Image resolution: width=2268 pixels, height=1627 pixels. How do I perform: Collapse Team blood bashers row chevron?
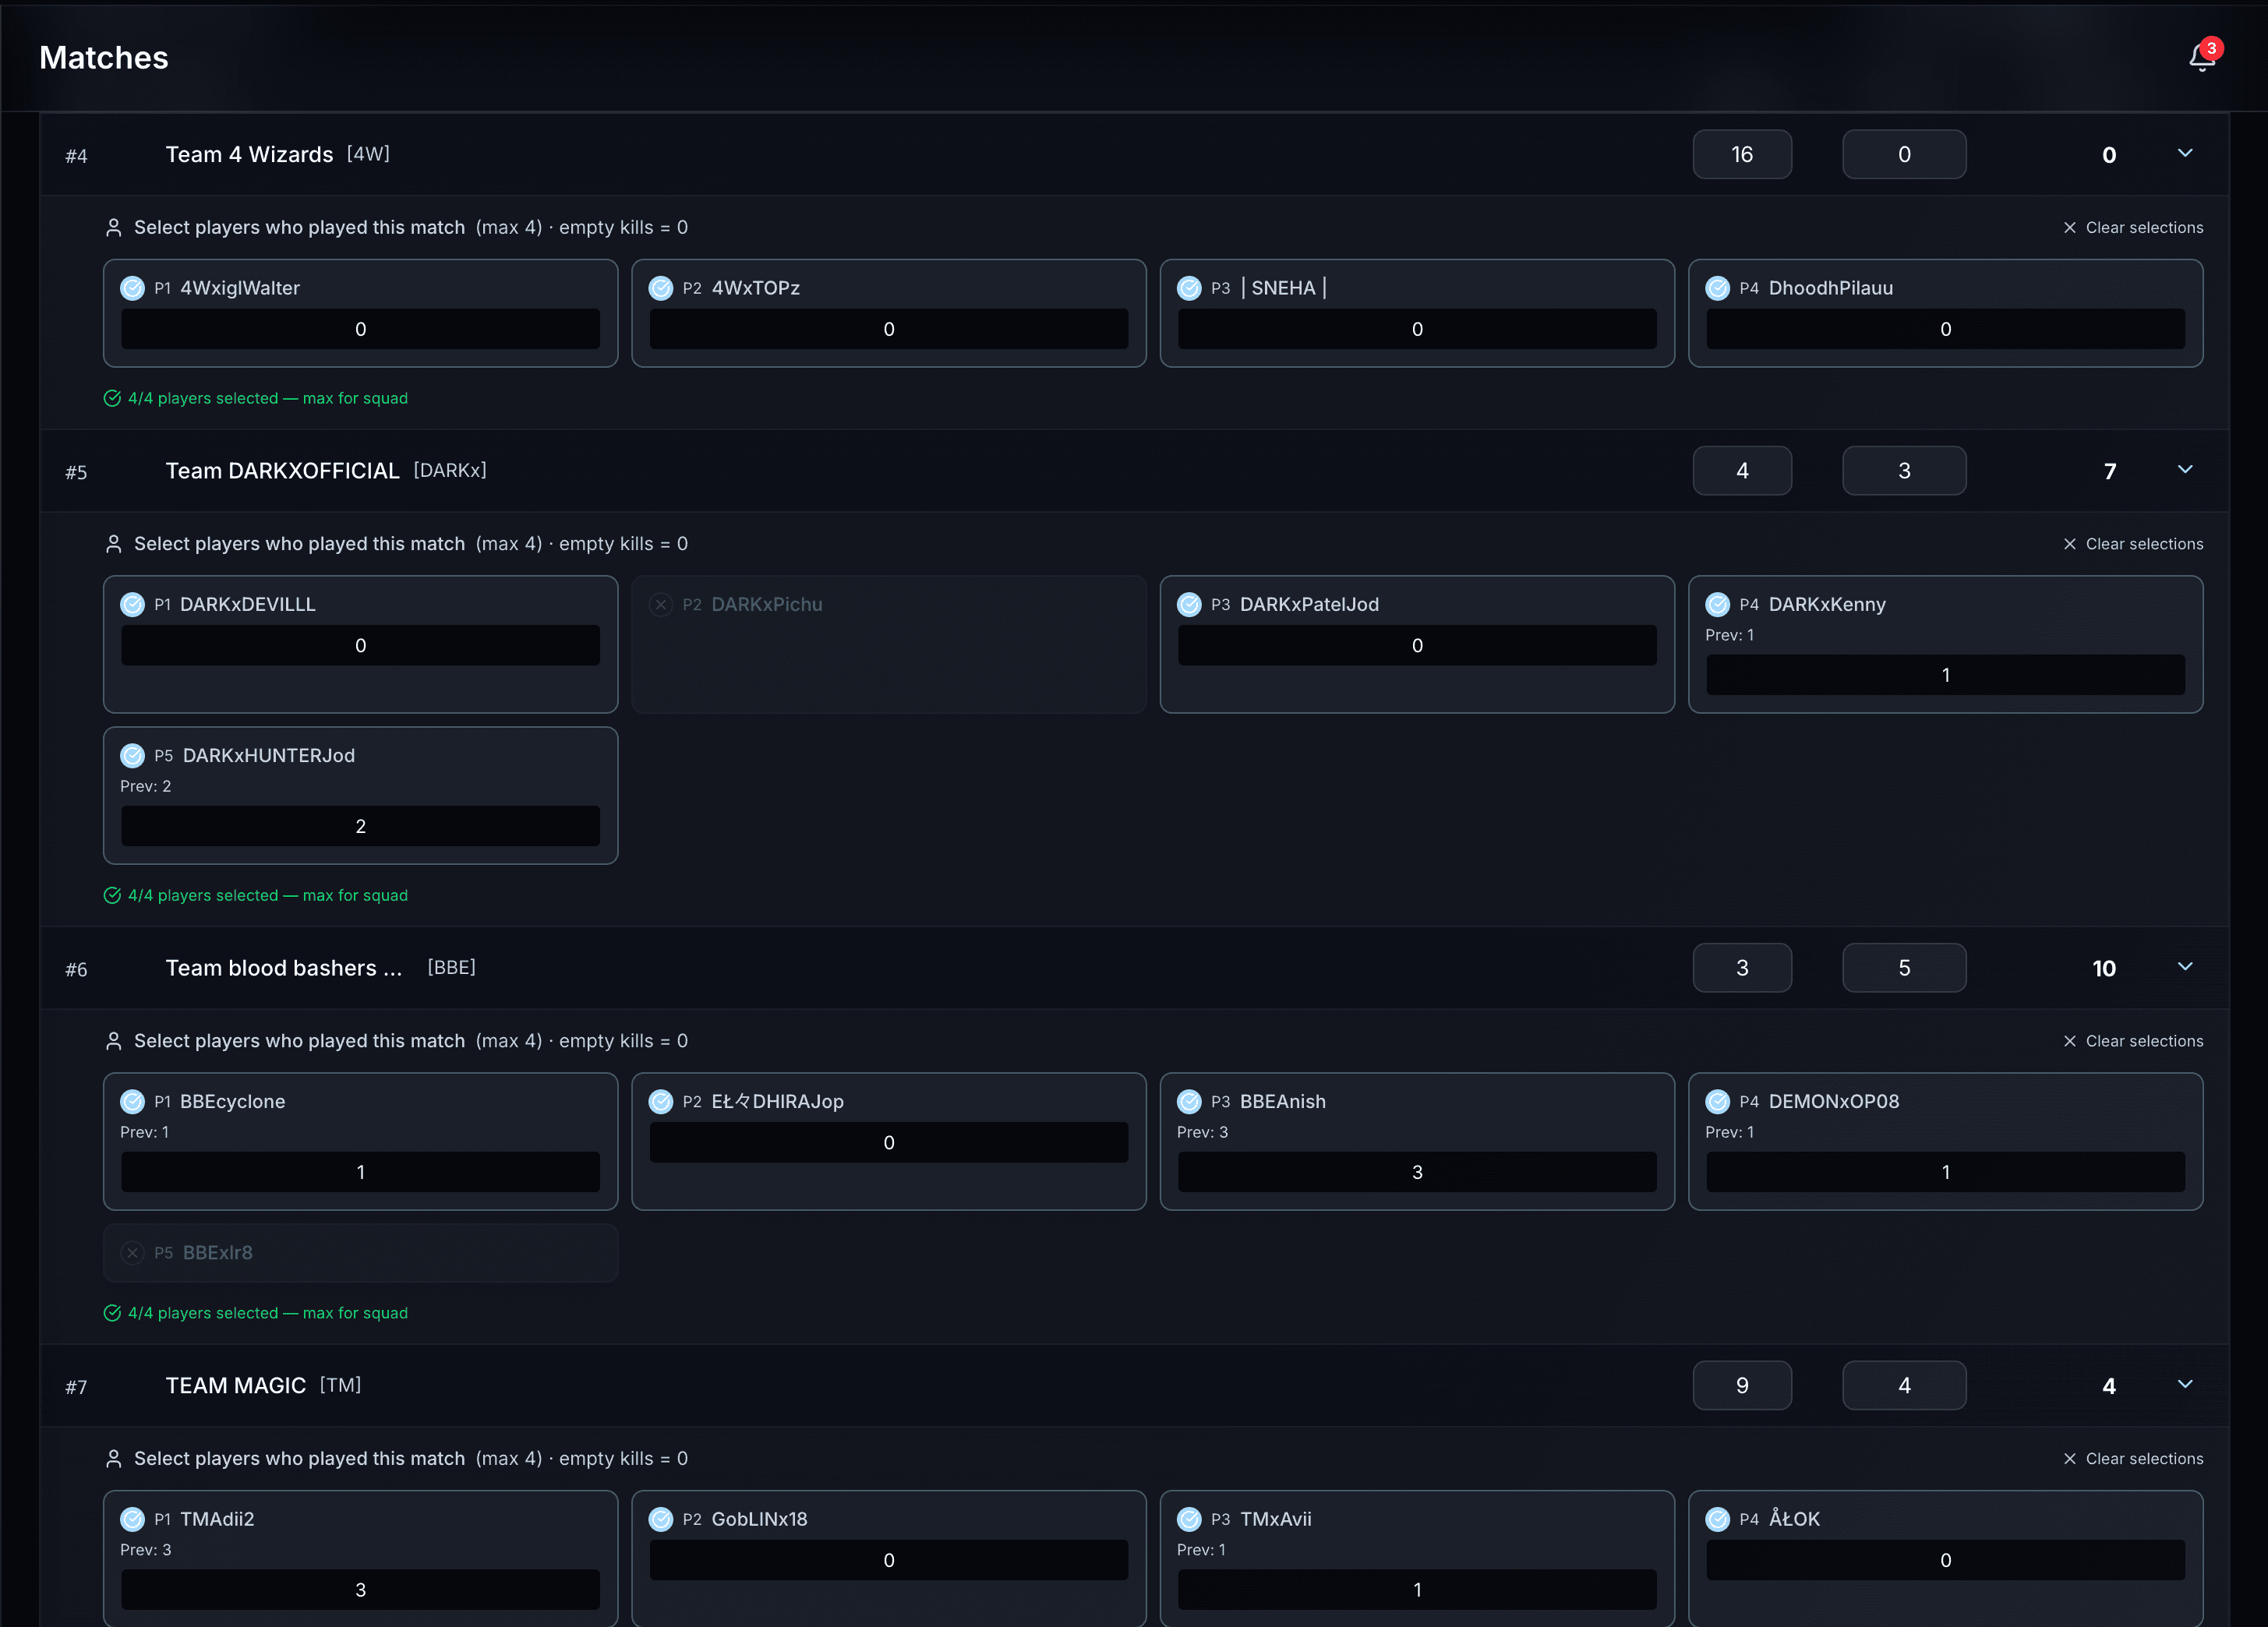tap(2185, 966)
